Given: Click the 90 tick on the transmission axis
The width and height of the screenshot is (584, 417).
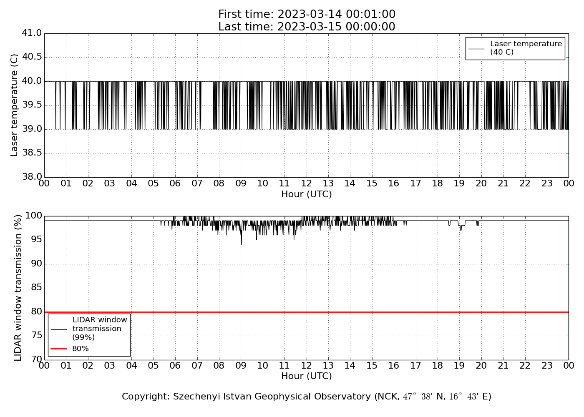Looking at the screenshot, I should click(37, 264).
